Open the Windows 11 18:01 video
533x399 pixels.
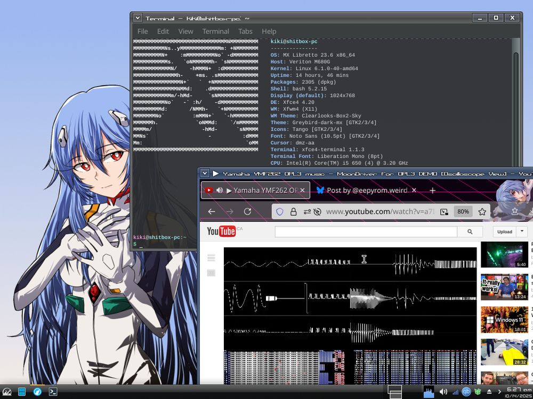[x=504, y=320]
